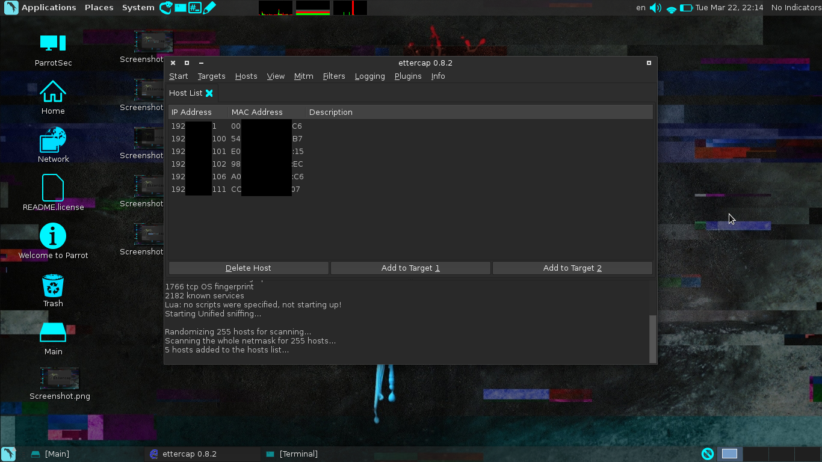Click the Parrot menu icon in bottom taskbar
822x462 pixels.
point(8,454)
